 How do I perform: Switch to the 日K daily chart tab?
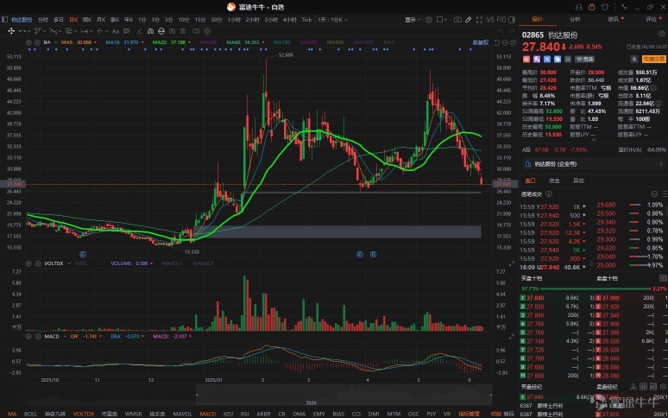tap(73, 20)
